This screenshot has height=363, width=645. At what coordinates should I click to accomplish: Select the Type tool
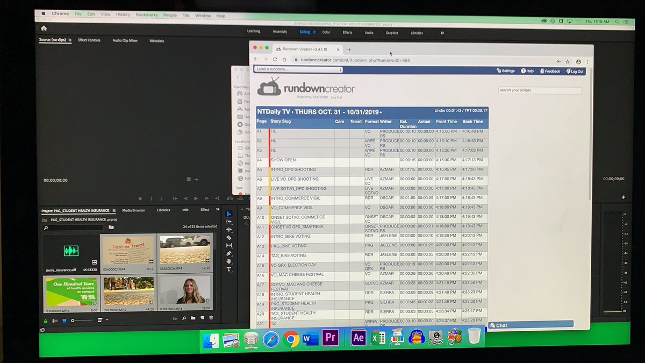coord(229,269)
